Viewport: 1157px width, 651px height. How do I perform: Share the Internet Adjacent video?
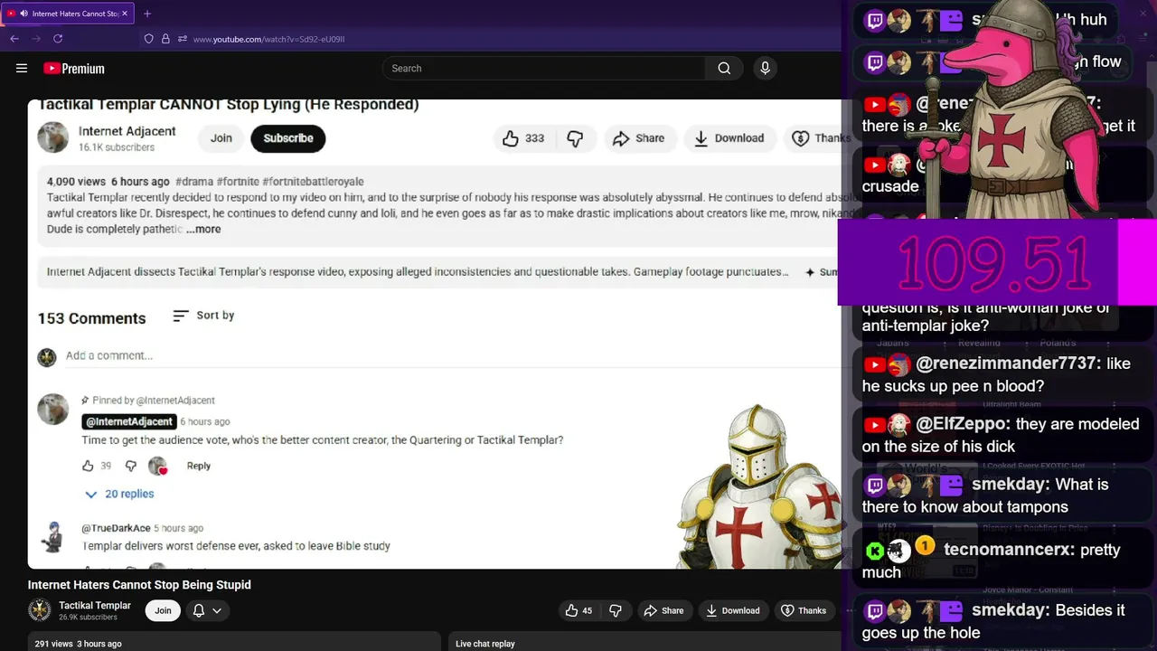[638, 138]
